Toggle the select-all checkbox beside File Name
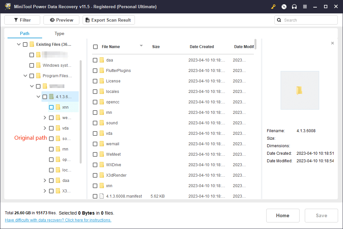The height and width of the screenshot is (229, 343). pos(95,47)
